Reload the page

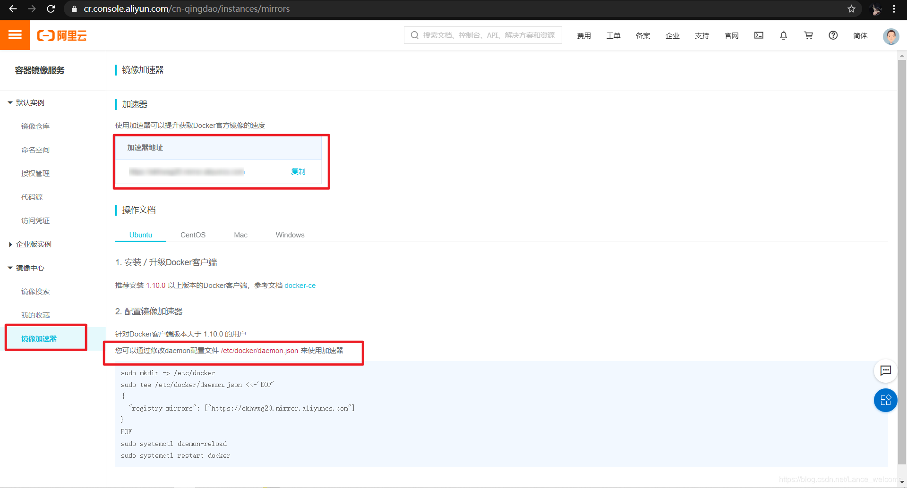click(x=51, y=8)
